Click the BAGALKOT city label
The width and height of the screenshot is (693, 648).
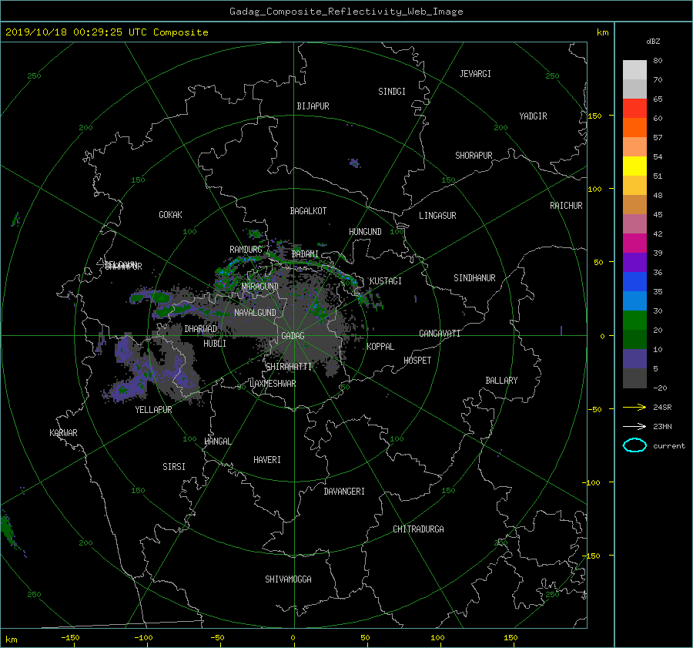pos(308,211)
